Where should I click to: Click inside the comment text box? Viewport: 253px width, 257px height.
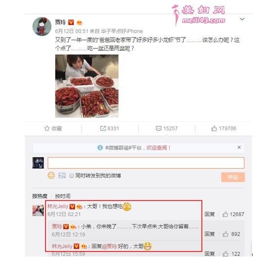coord(146,163)
